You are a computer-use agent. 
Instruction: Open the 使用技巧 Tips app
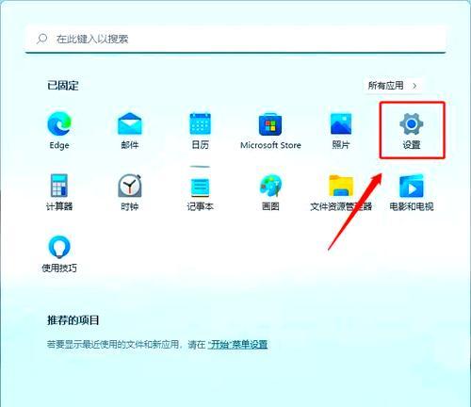59,253
